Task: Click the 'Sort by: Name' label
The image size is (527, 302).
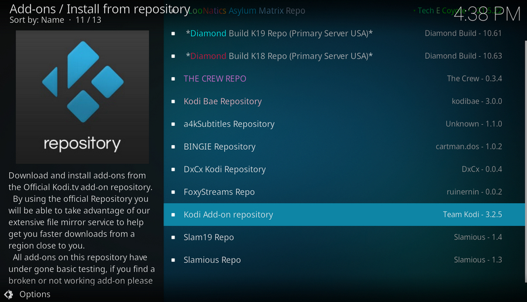Action: pyautogui.click(x=37, y=20)
